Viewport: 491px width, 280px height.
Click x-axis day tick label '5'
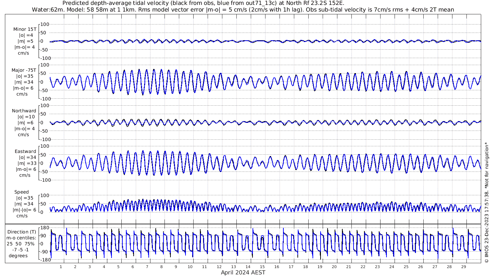point(118,267)
